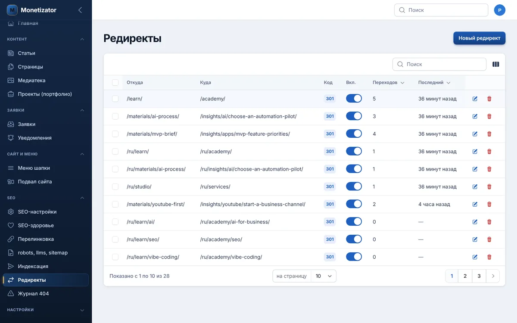This screenshot has width=517, height=323.
Task: Go to page 2 of redirects
Action: (x=465, y=276)
